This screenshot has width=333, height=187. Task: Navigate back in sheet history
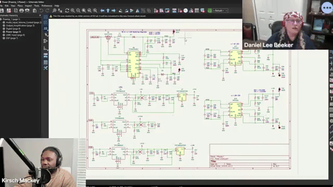103,10
